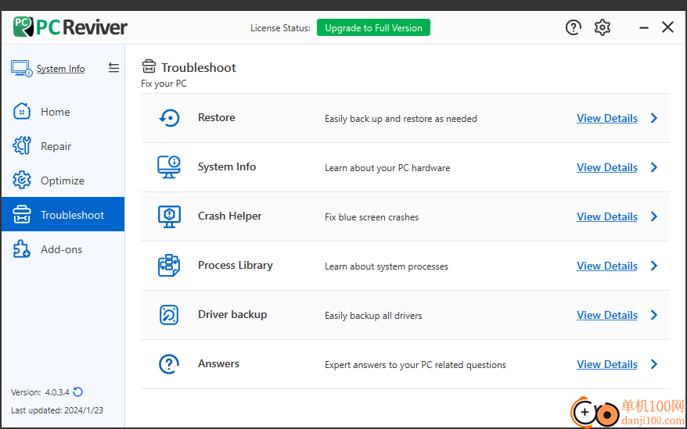Click the Driver backup row title
The width and height of the screenshot is (687, 429).
pyautogui.click(x=232, y=314)
